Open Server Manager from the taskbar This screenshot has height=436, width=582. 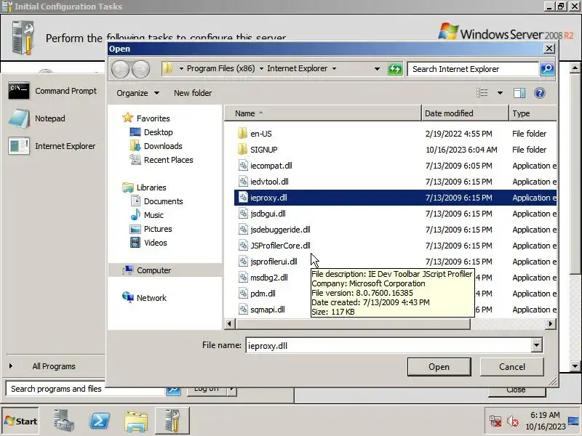point(63,421)
